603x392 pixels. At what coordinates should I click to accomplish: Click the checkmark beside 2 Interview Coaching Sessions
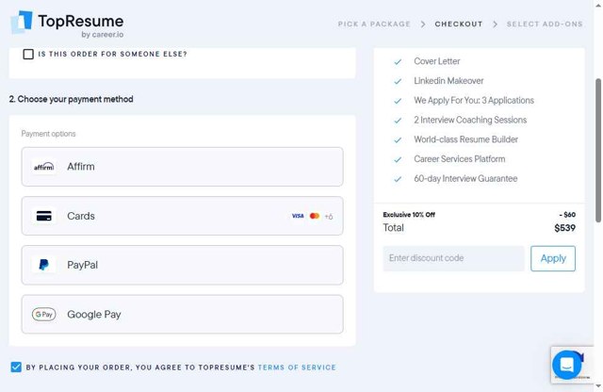pos(398,121)
